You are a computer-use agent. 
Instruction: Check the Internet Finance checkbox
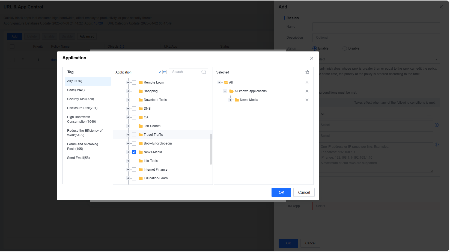pos(134,170)
